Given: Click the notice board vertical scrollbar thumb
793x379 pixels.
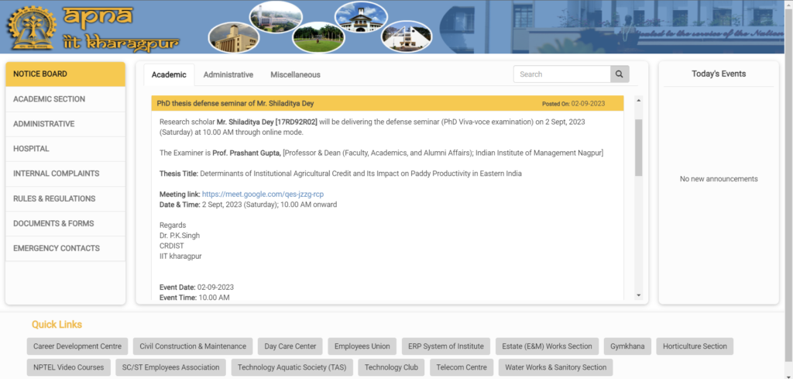Looking at the screenshot, I should [638, 147].
